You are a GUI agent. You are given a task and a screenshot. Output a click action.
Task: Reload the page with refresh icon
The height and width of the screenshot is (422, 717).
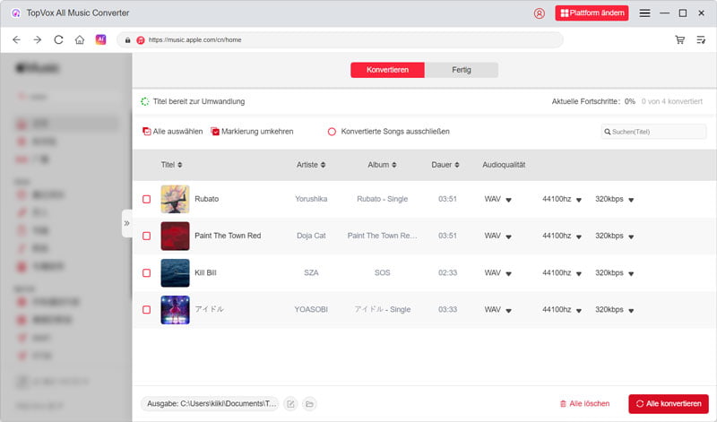[58, 39]
